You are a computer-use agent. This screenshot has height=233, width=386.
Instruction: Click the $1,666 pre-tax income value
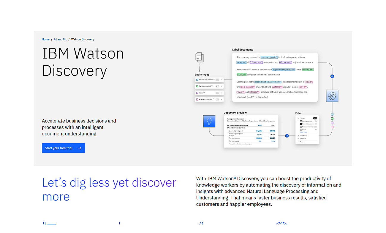pos(259,138)
